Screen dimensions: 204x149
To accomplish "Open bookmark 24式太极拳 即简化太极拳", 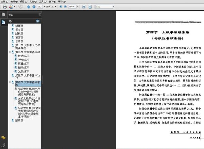I will [x=29, y=112].
